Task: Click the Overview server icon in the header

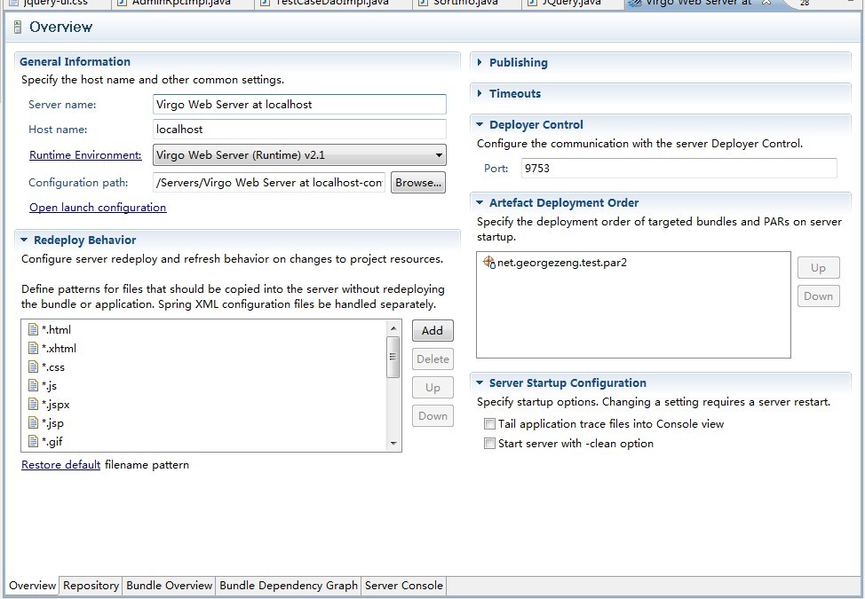Action: [18, 27]
